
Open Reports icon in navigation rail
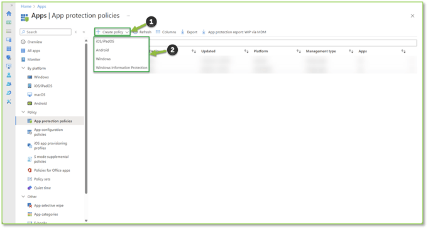[x=9, y=67]
